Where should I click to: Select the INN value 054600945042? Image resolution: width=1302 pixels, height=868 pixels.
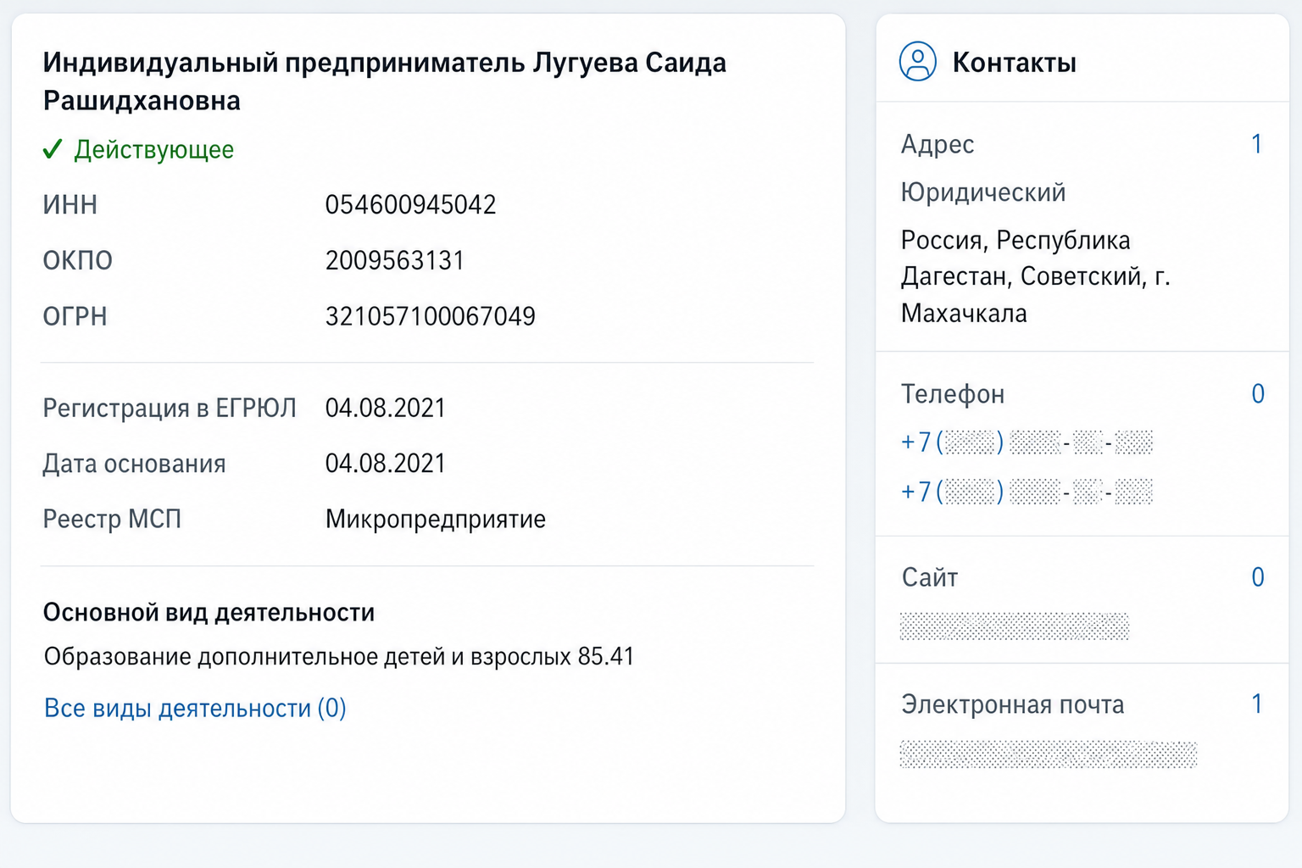point(411,204)
